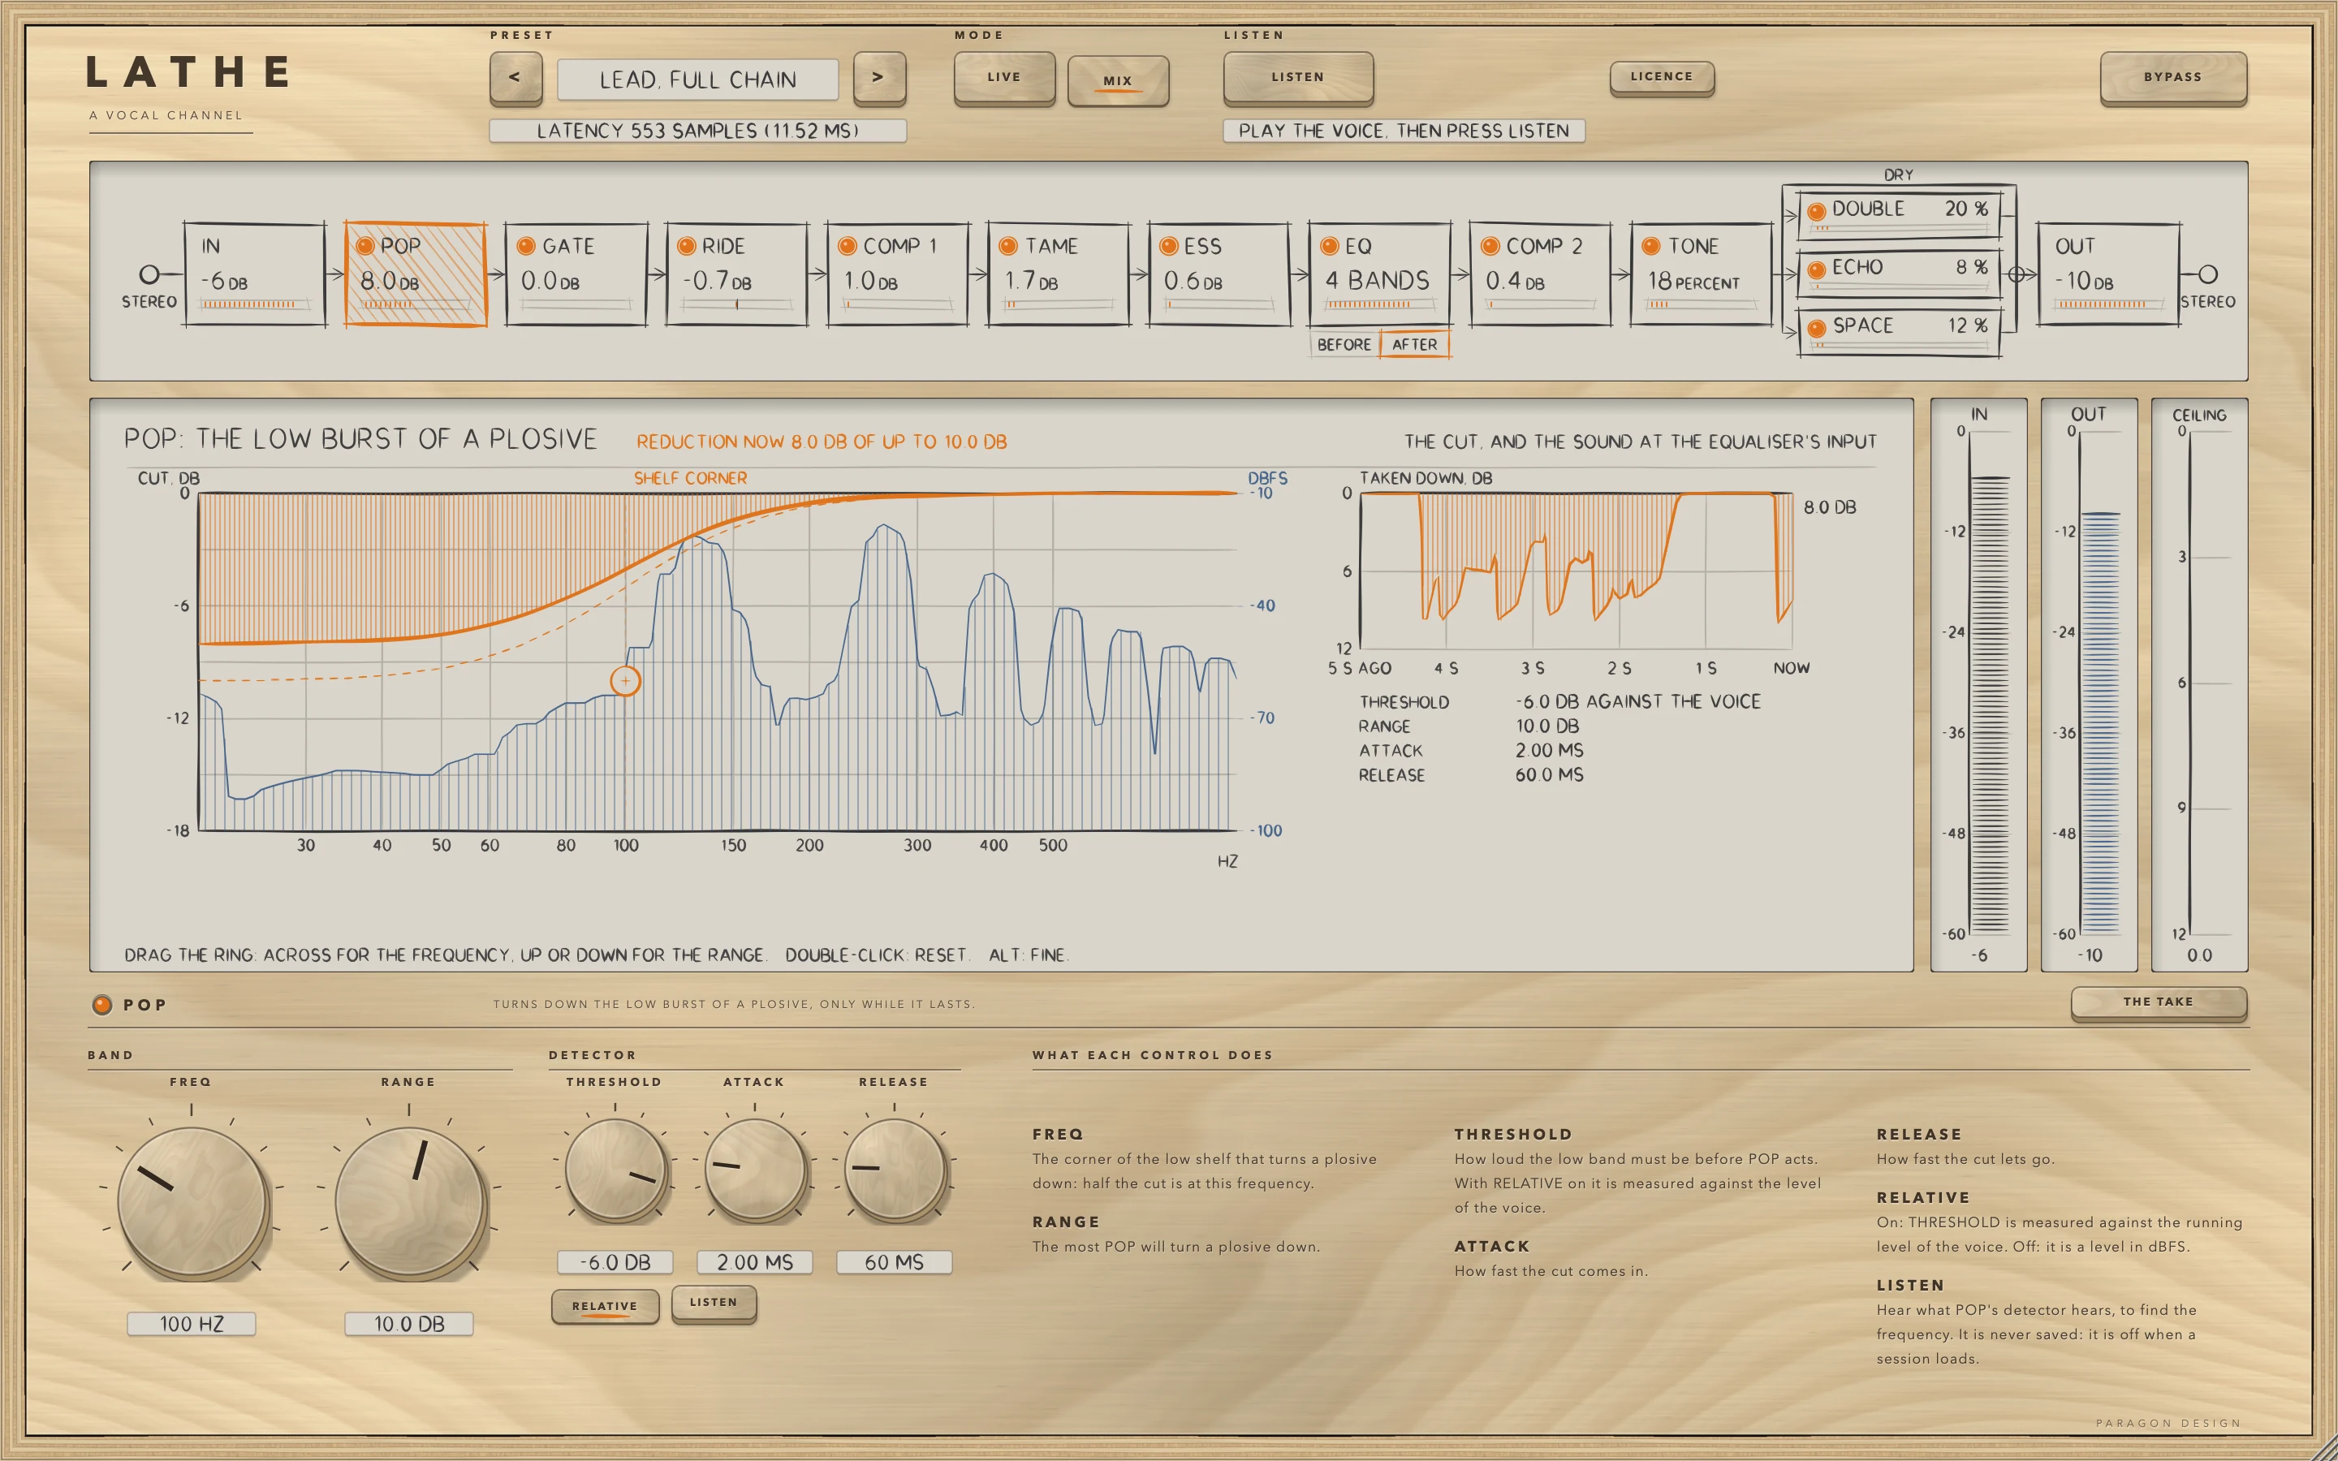Click the RANGE knob

click(x=410, y=1201)
